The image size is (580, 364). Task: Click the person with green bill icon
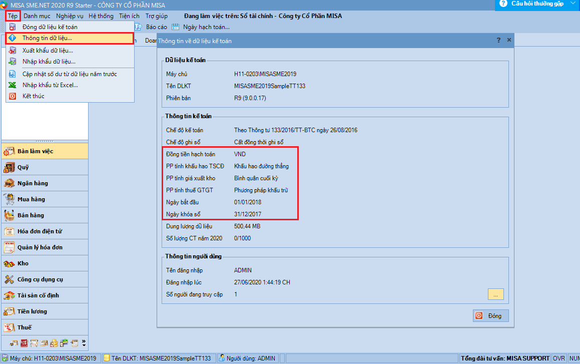pos(64,343)
